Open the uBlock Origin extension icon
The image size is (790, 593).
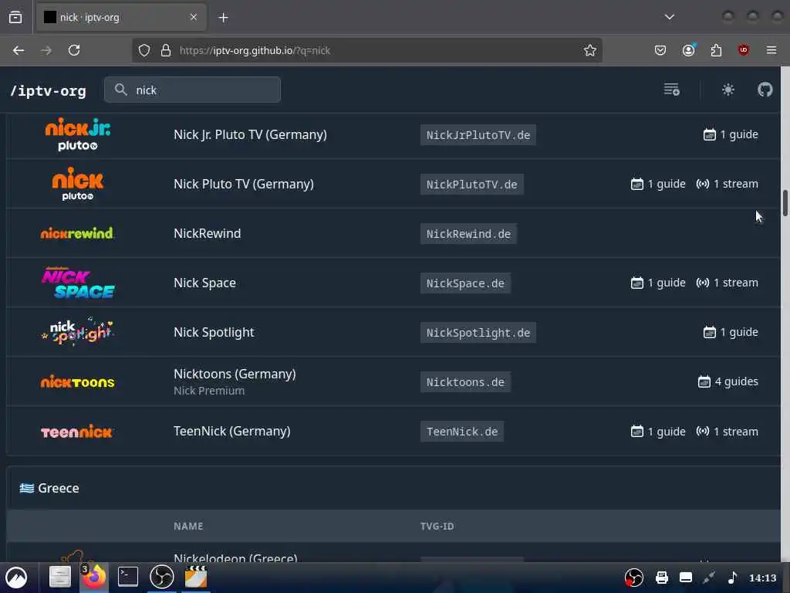point(744,50)
